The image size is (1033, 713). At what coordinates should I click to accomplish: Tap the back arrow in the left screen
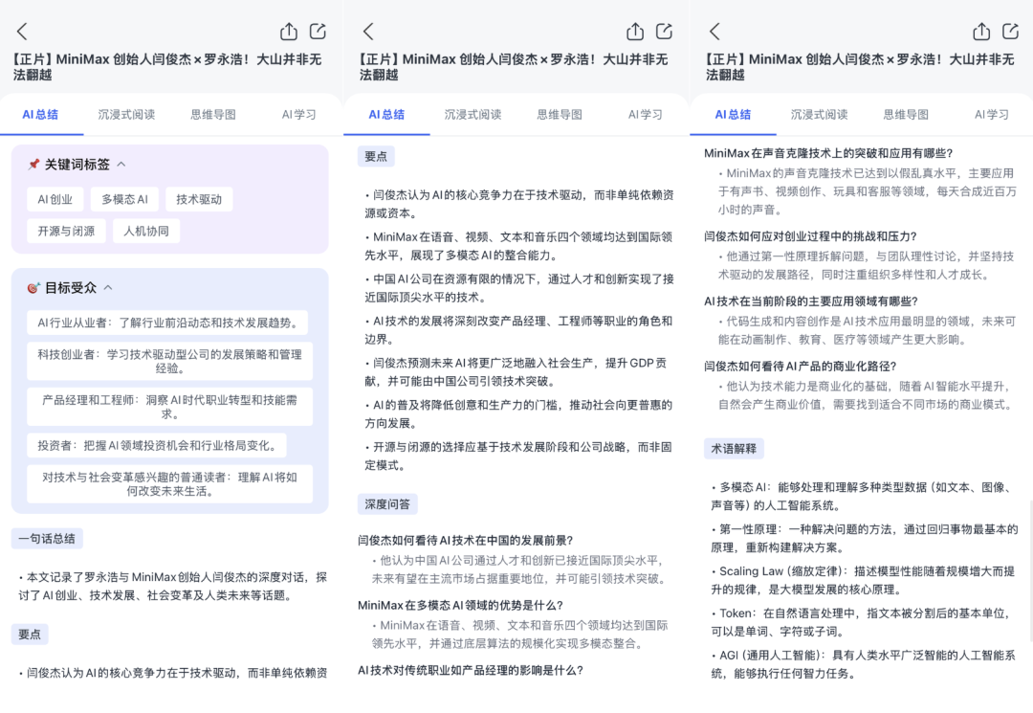pos(23,32)
